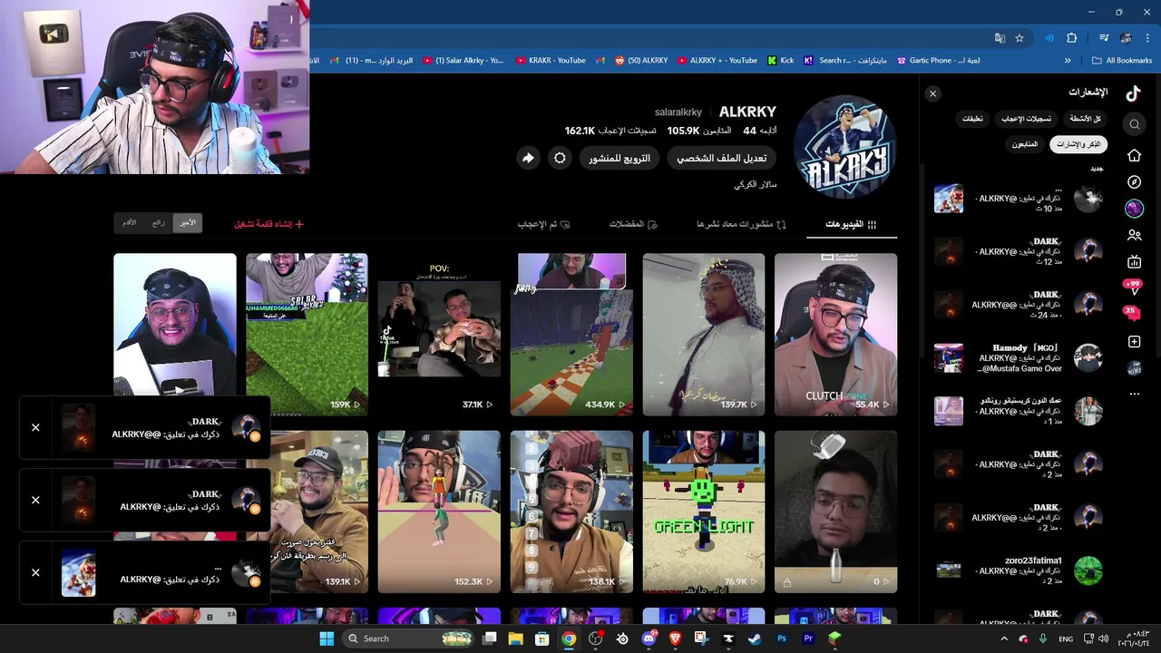Open the POV video with 37.1K views
Viewport: 1161px width, 653px height.
439,335
